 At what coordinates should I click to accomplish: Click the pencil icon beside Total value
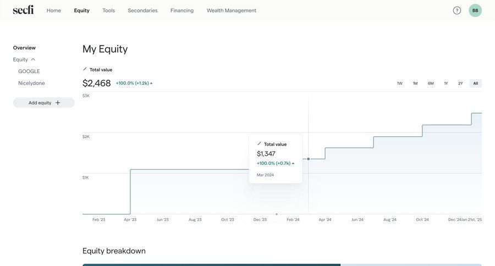85,69
